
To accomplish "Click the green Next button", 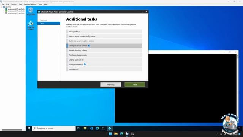I will (135, 84).
